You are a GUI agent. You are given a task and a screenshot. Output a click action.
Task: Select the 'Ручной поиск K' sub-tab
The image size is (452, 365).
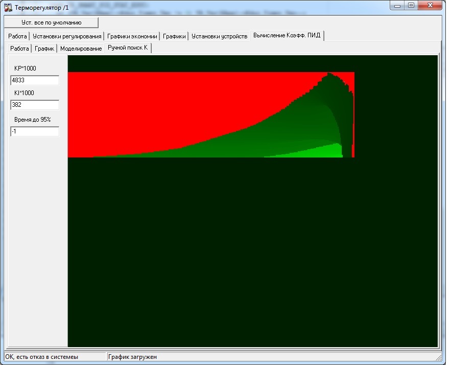tap(128, 48)
